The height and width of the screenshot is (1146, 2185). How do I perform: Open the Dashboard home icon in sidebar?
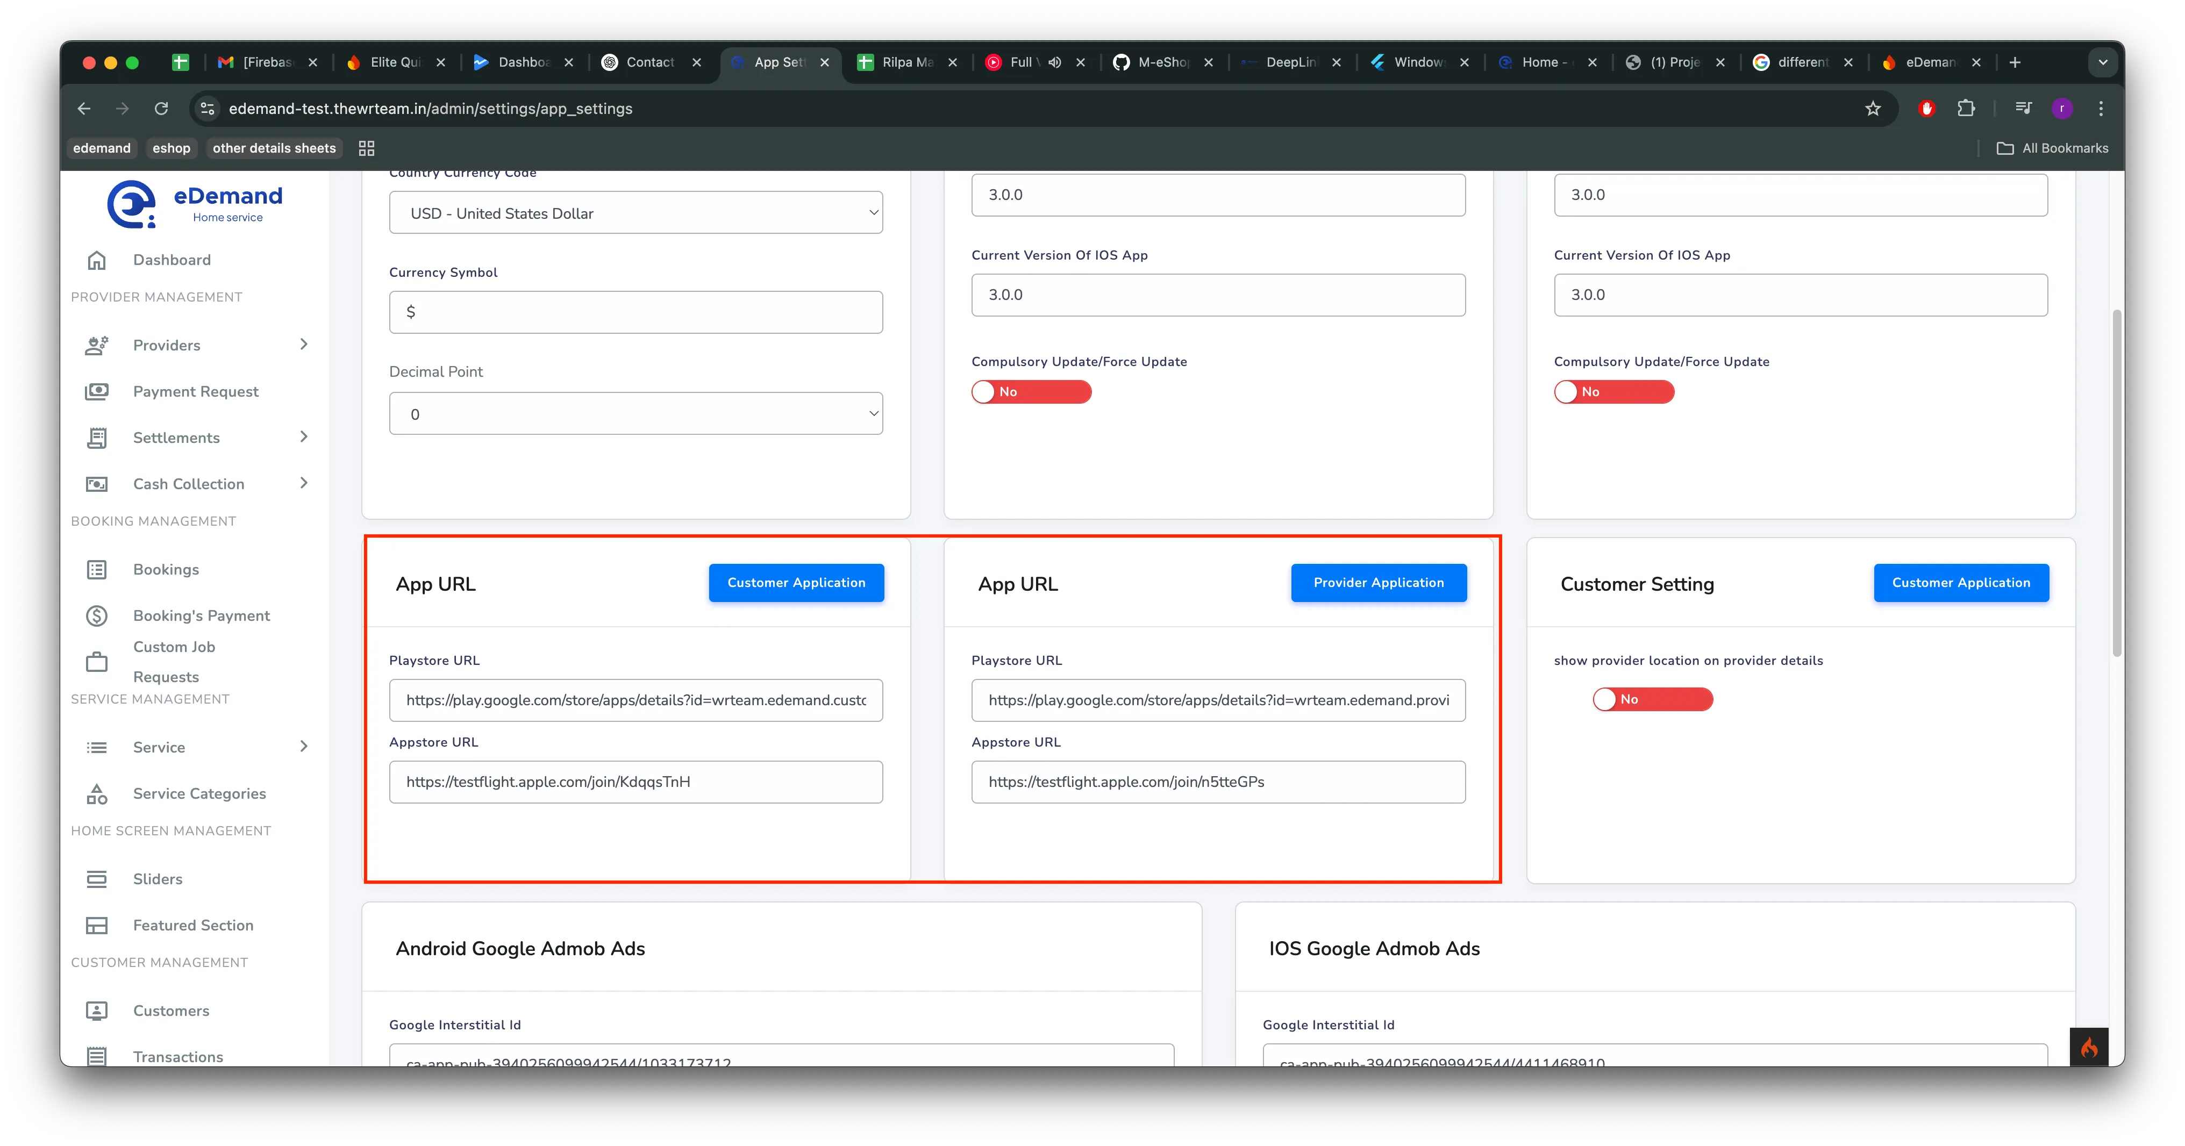[x=97, y=260]
